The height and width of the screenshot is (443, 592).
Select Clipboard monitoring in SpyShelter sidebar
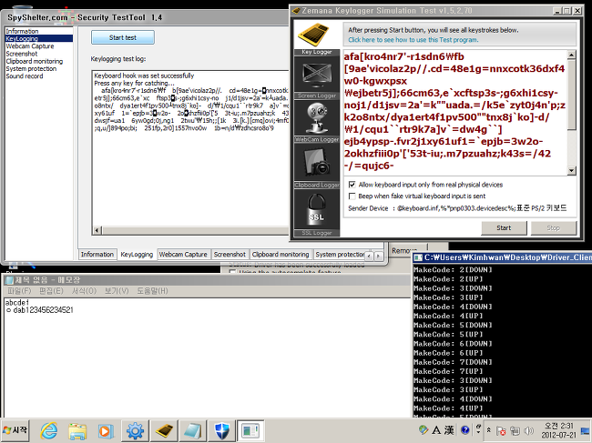35,61
